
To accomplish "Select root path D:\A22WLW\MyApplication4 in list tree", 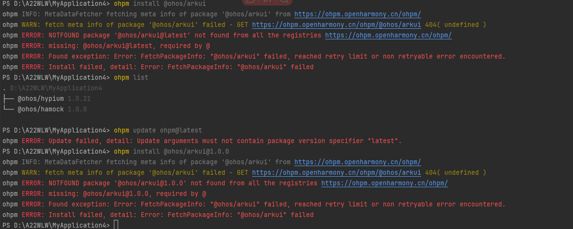I will (56, 88).
